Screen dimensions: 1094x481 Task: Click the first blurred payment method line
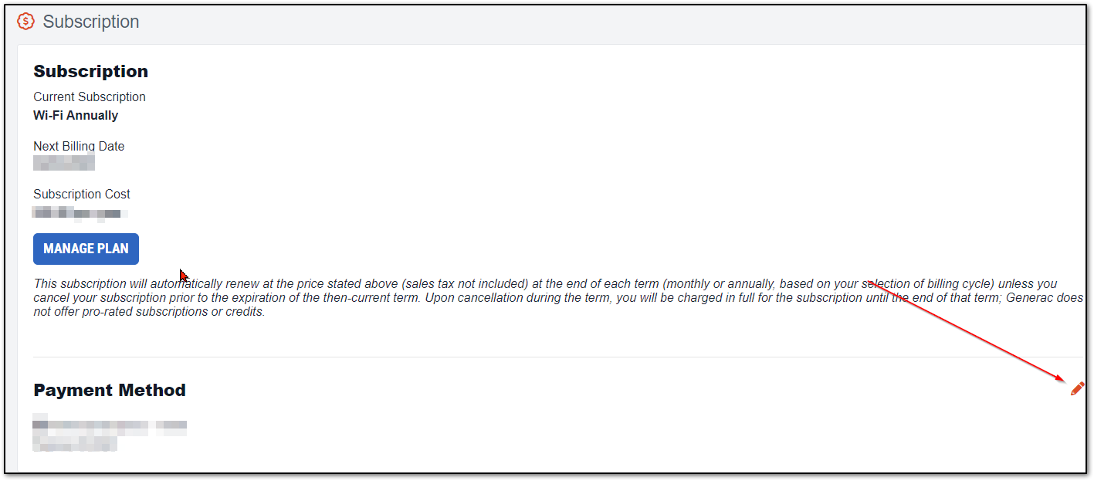coord(110,425)
